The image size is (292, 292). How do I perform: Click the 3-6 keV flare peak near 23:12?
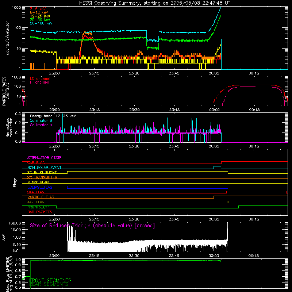pyautogui.click(x=85, y=36)
